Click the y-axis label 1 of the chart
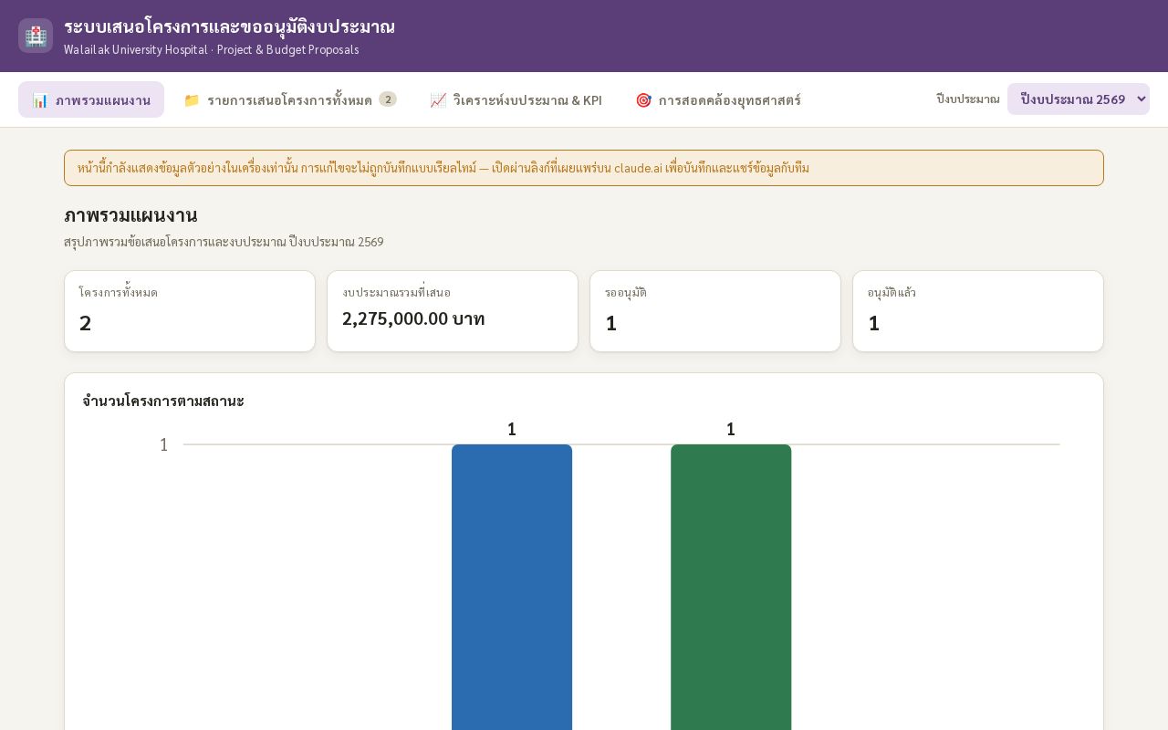Image resolution: width=1168 pixels, height=730 pixels. click(164, 444)
